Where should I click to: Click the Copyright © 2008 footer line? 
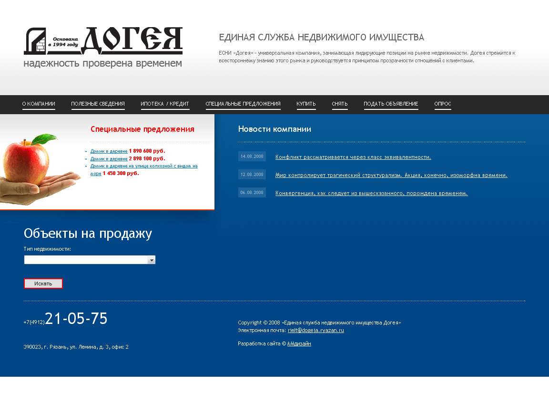point(319,323)
